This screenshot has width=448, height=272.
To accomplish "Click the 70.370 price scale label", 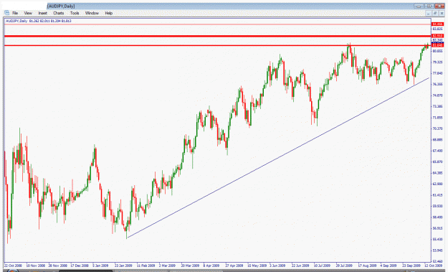I will 437,128.
